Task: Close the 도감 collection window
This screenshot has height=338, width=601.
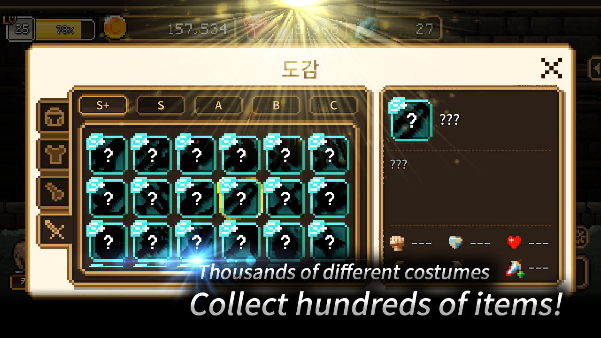Action: (x=552, y=68)
